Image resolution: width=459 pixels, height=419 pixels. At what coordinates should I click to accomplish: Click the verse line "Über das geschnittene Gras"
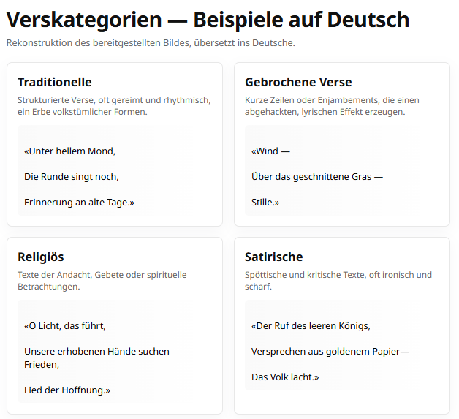(x=317, y=176)
